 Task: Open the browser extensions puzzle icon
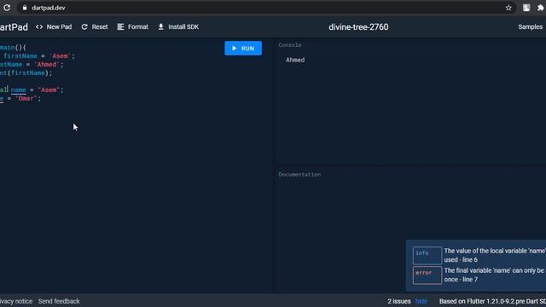coord(541,8)
